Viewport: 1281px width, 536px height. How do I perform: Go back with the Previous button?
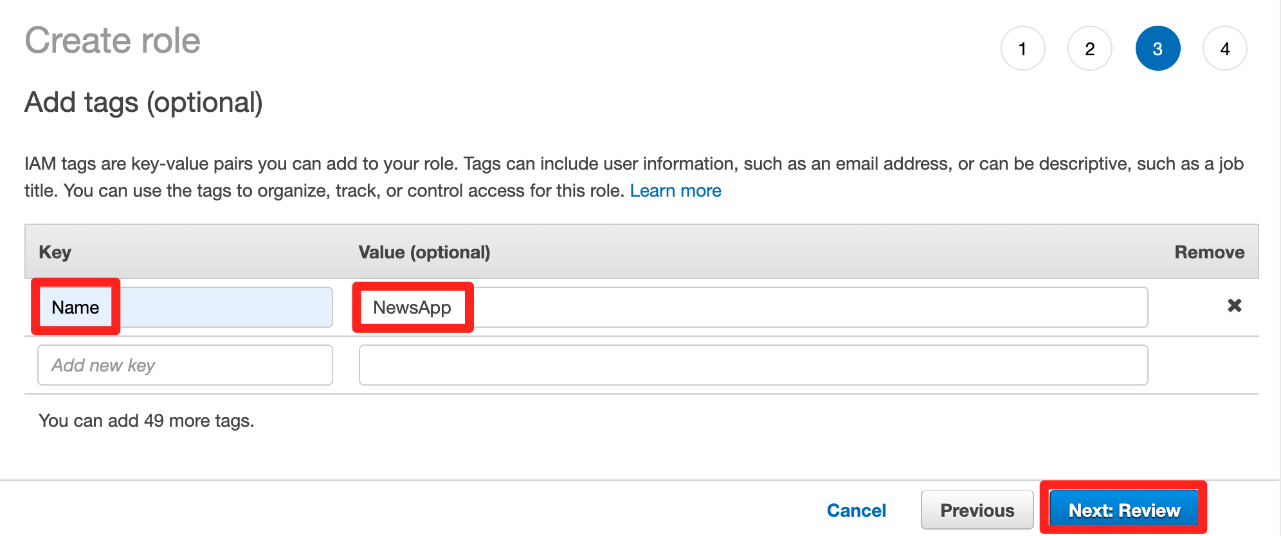977,510
